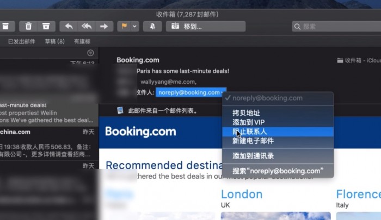Click subject Paris has some last-minute deals
Image resolution: width=381 pixels, height=220 pixels.
point(183,71)
